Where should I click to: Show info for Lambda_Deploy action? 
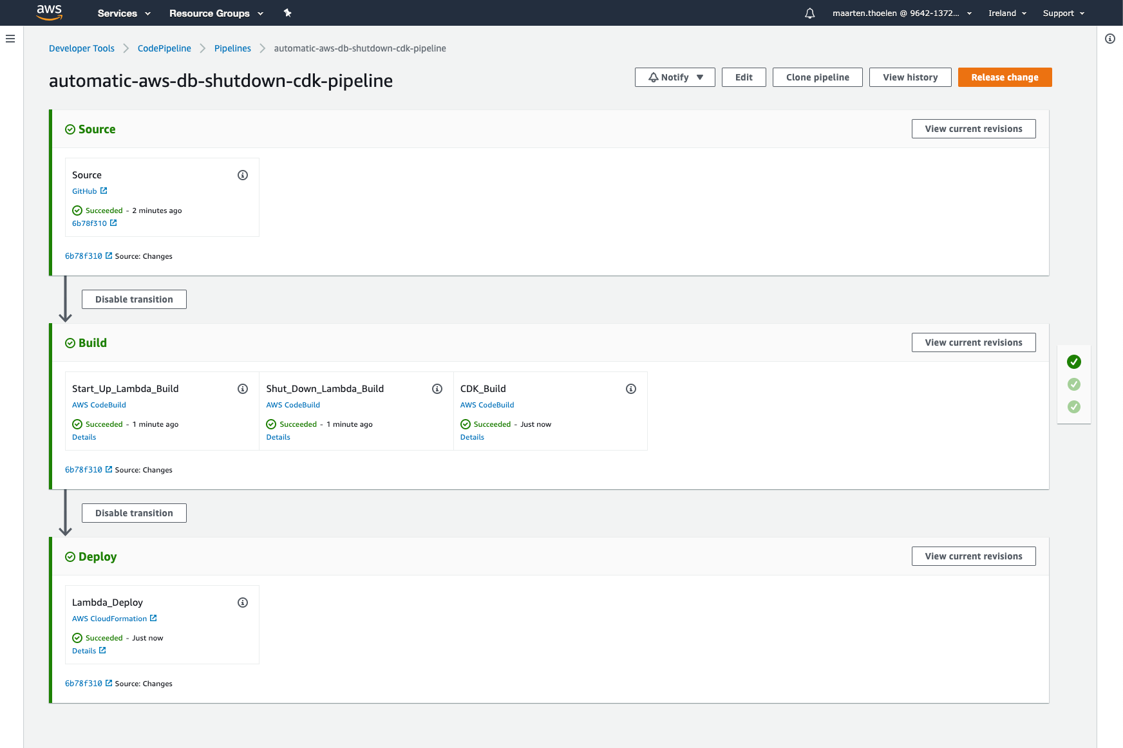click(x=243, y=603)
